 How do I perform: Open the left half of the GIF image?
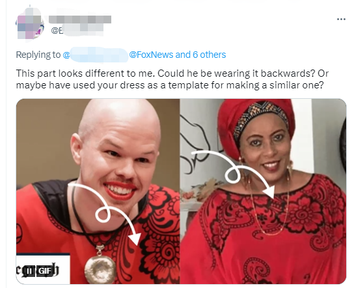click(x=98, y=191)
